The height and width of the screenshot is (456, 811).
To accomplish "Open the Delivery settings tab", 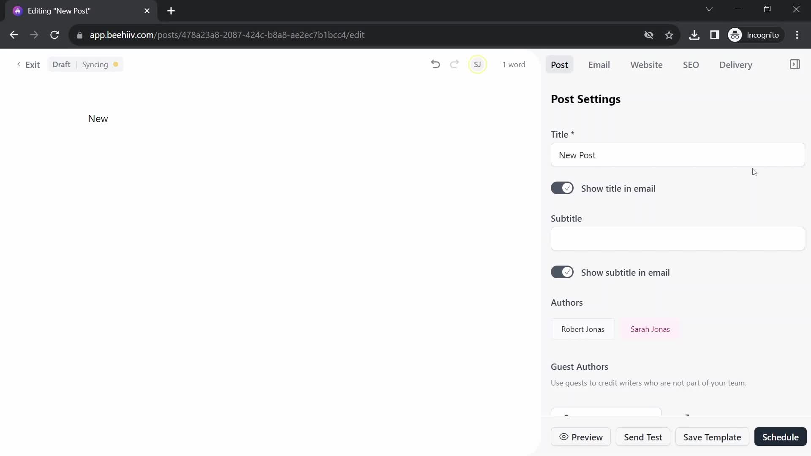I will click(736, 65).
